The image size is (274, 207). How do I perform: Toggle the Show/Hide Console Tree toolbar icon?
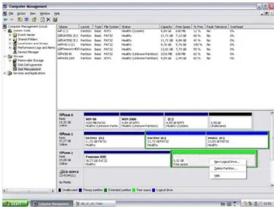tap(26, 19)
